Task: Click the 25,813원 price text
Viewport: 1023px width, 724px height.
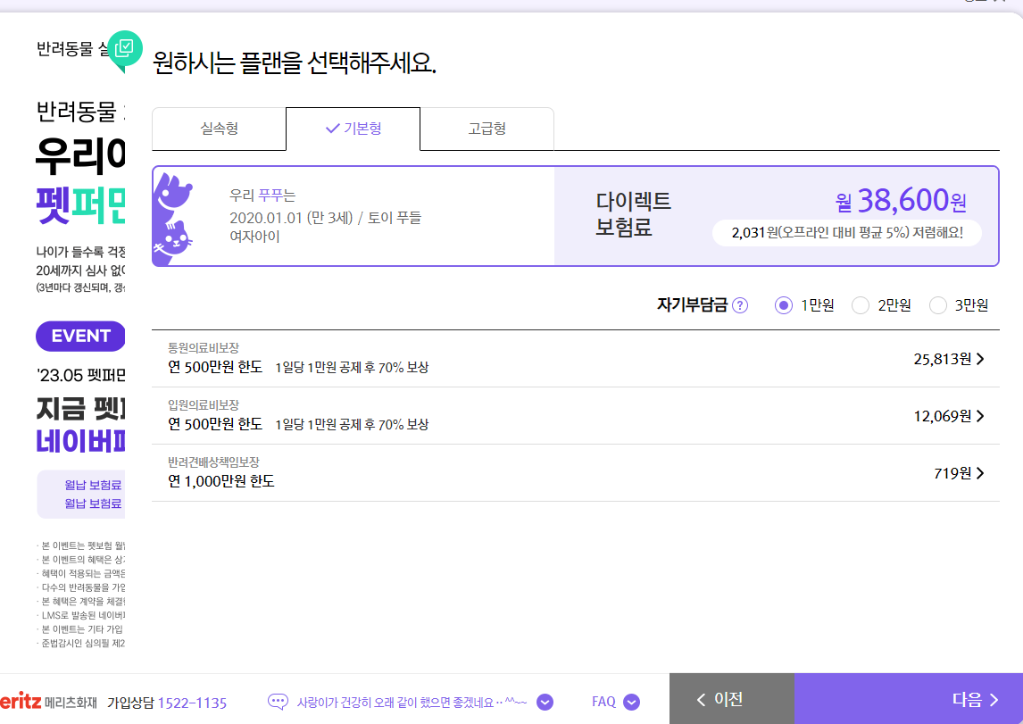Action: [942, 359]
